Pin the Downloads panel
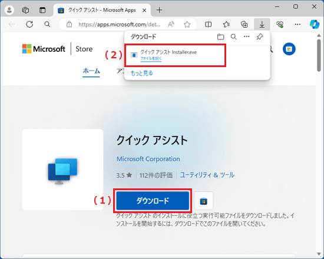This screenshot has width=324, height=259. [260, 37]
